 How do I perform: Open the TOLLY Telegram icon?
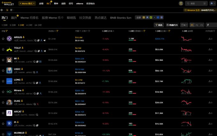[45, 51]
